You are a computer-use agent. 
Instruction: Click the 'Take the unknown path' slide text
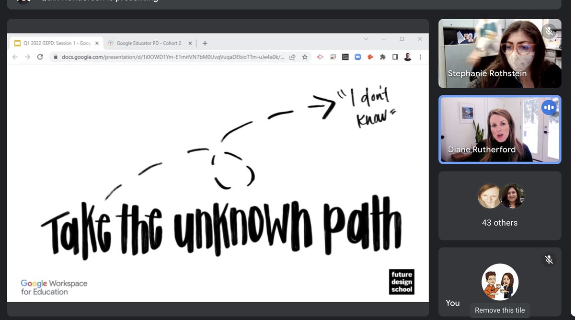tap(221, 227)
